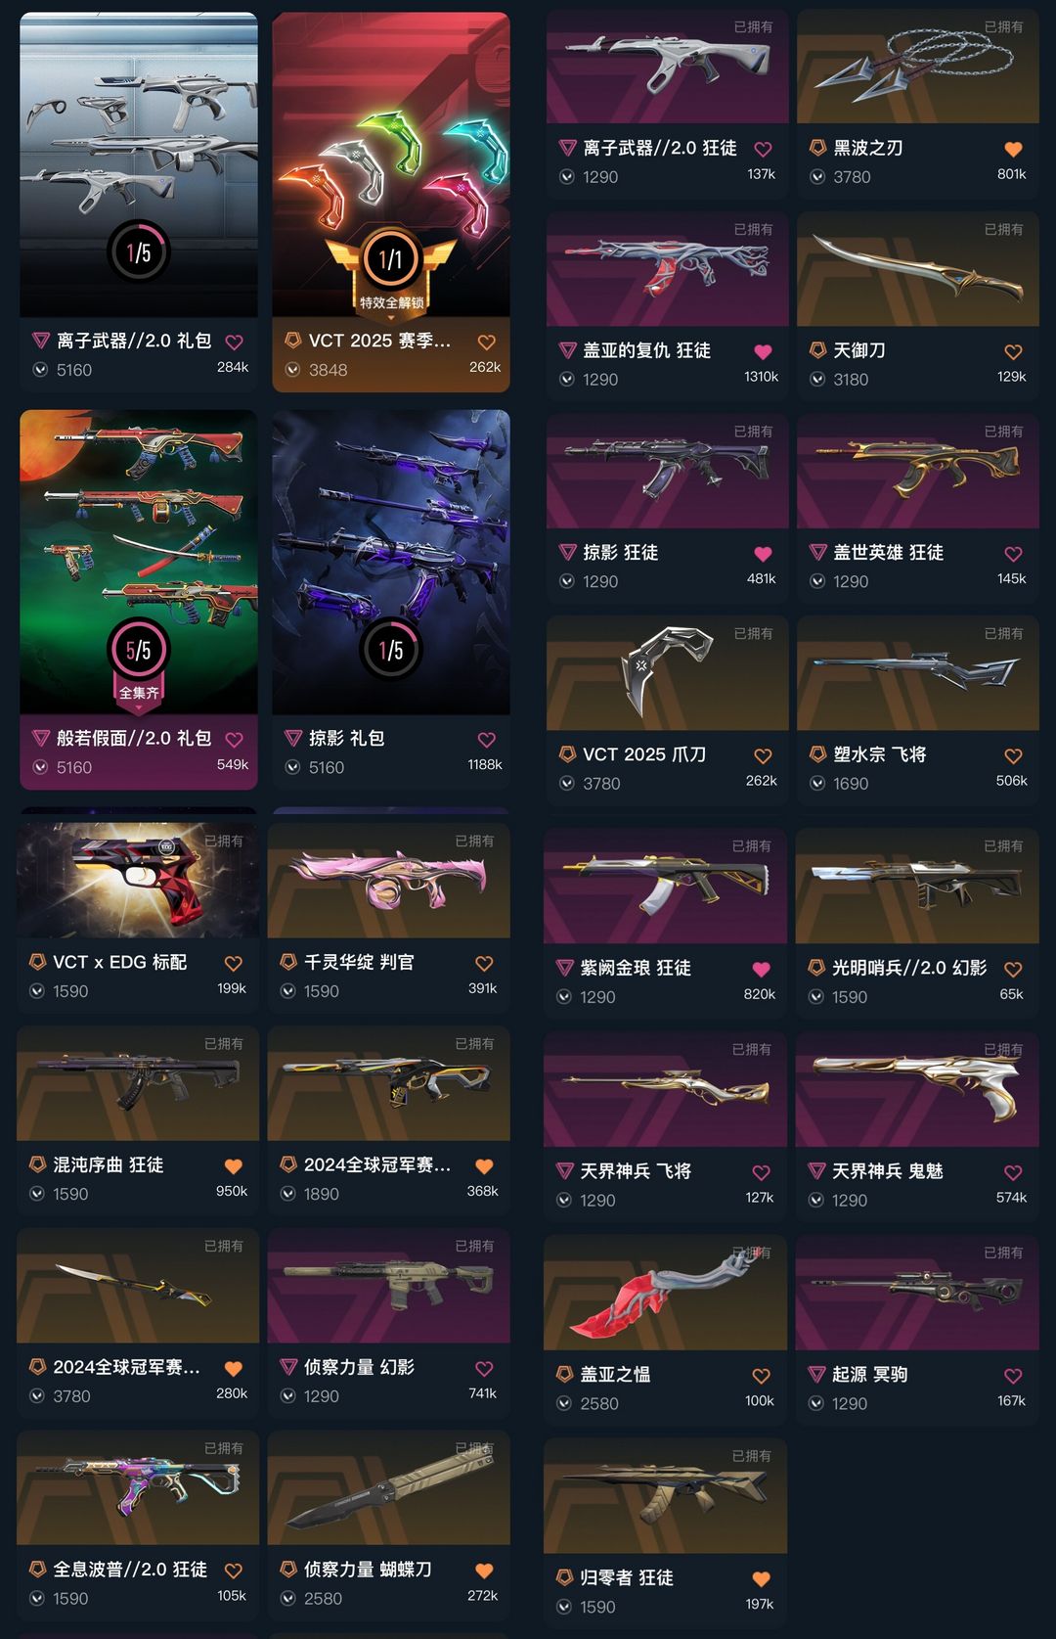Image resolution: width=1056 pixels, height=1639 pixels.
Task: Click heart icon on 归零者 狂徒
Action: pos(761,1578)
